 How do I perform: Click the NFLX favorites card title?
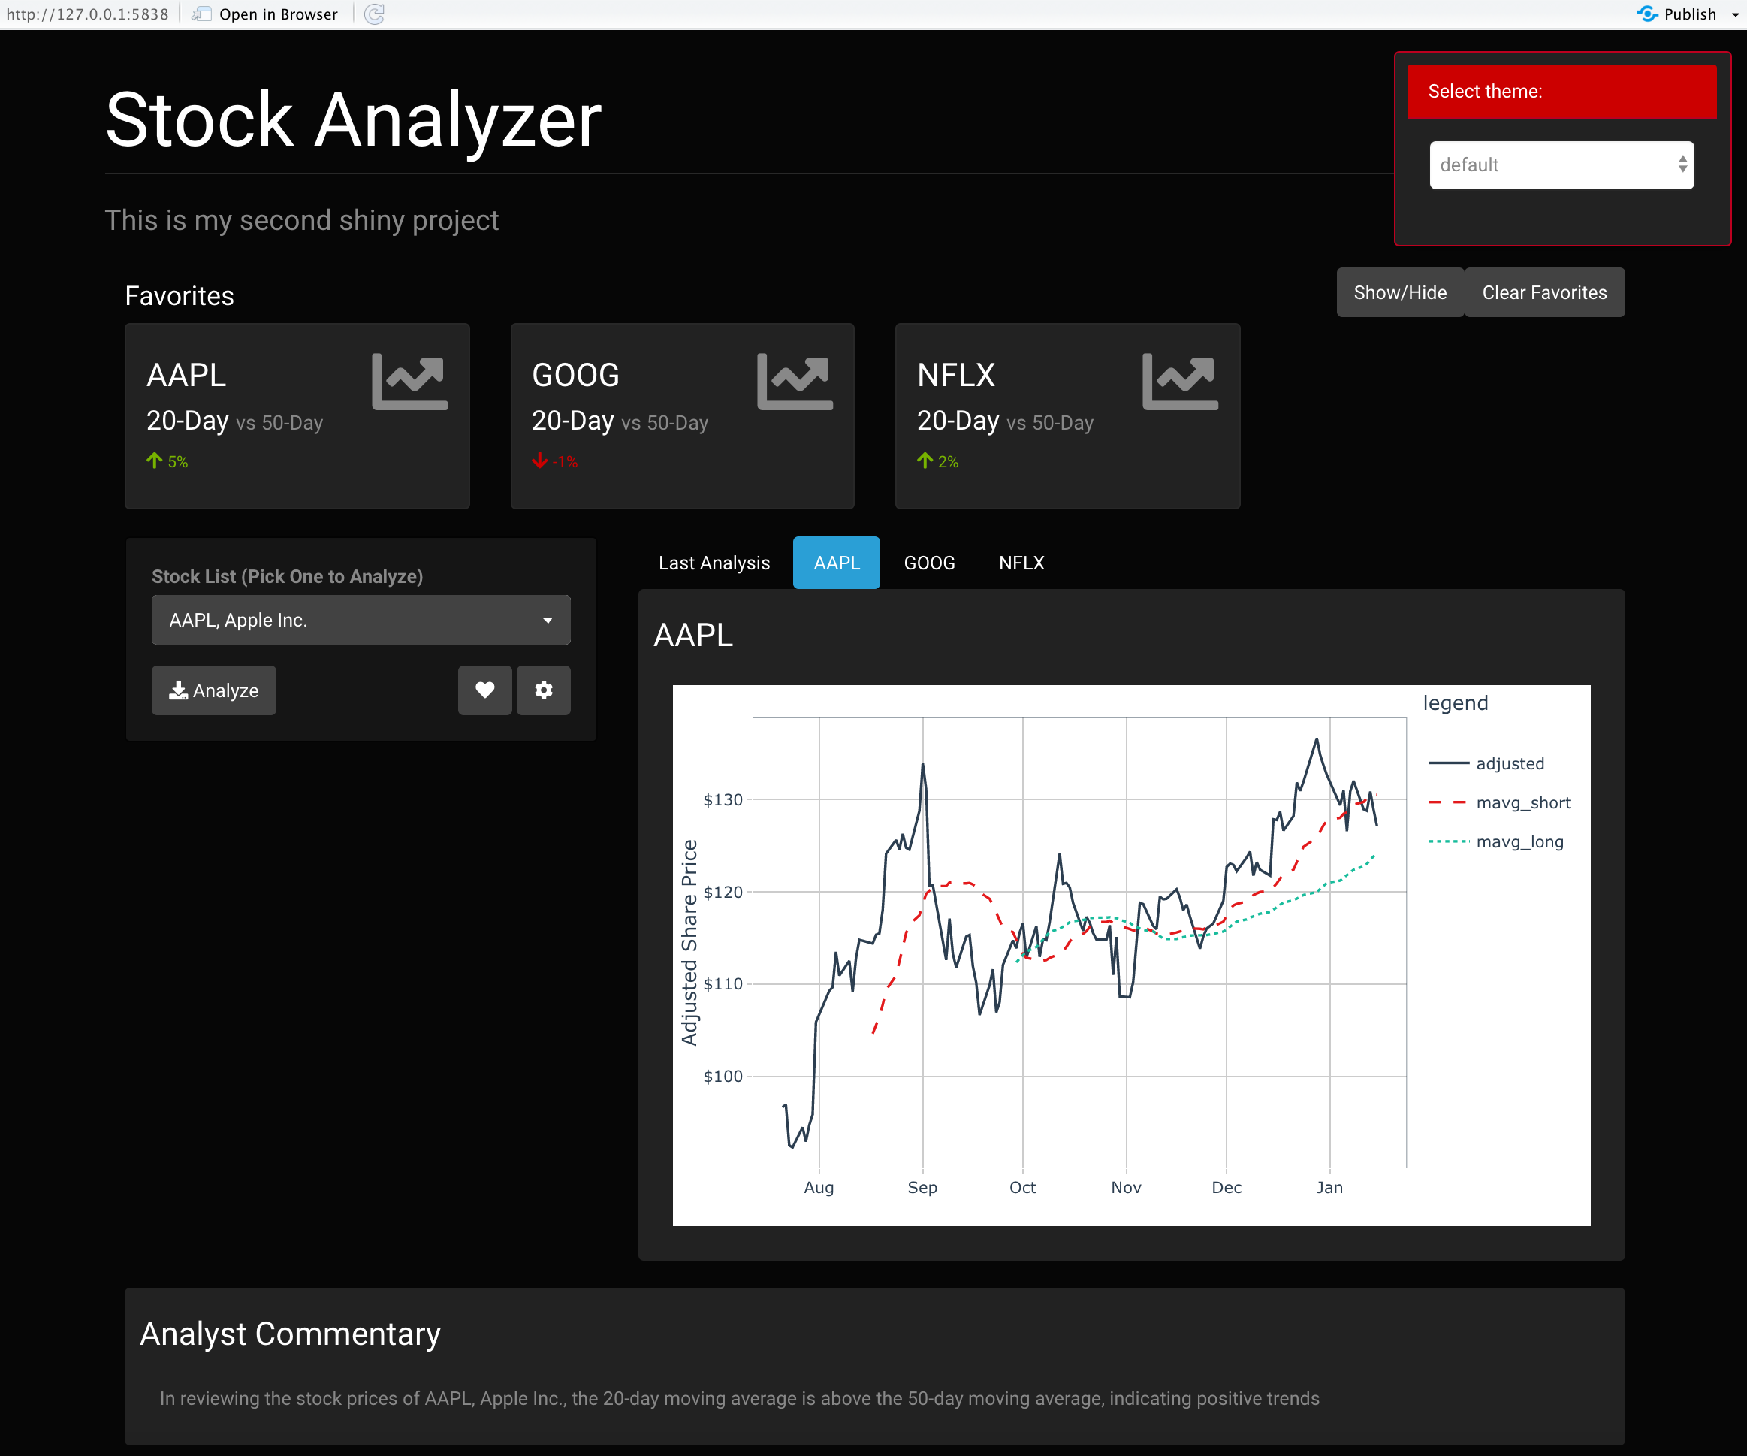pos(956,375)
